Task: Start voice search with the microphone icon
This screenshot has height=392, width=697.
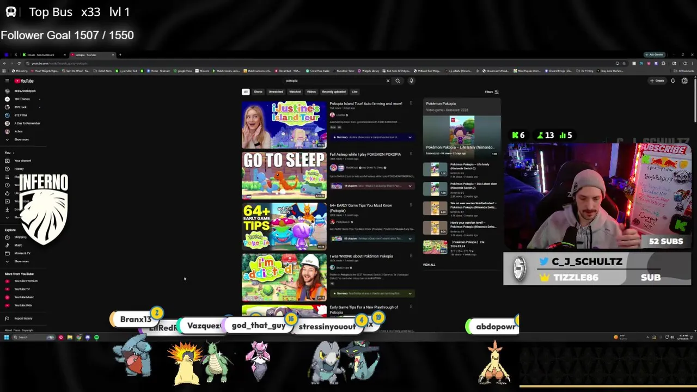Action: 411,81
